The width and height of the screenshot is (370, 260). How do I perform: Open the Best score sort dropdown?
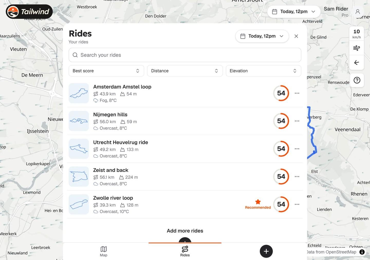coord(106,71)
